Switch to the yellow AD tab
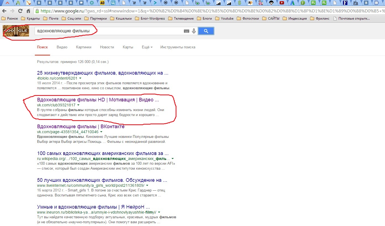385x226 pixels. [102, 3]
